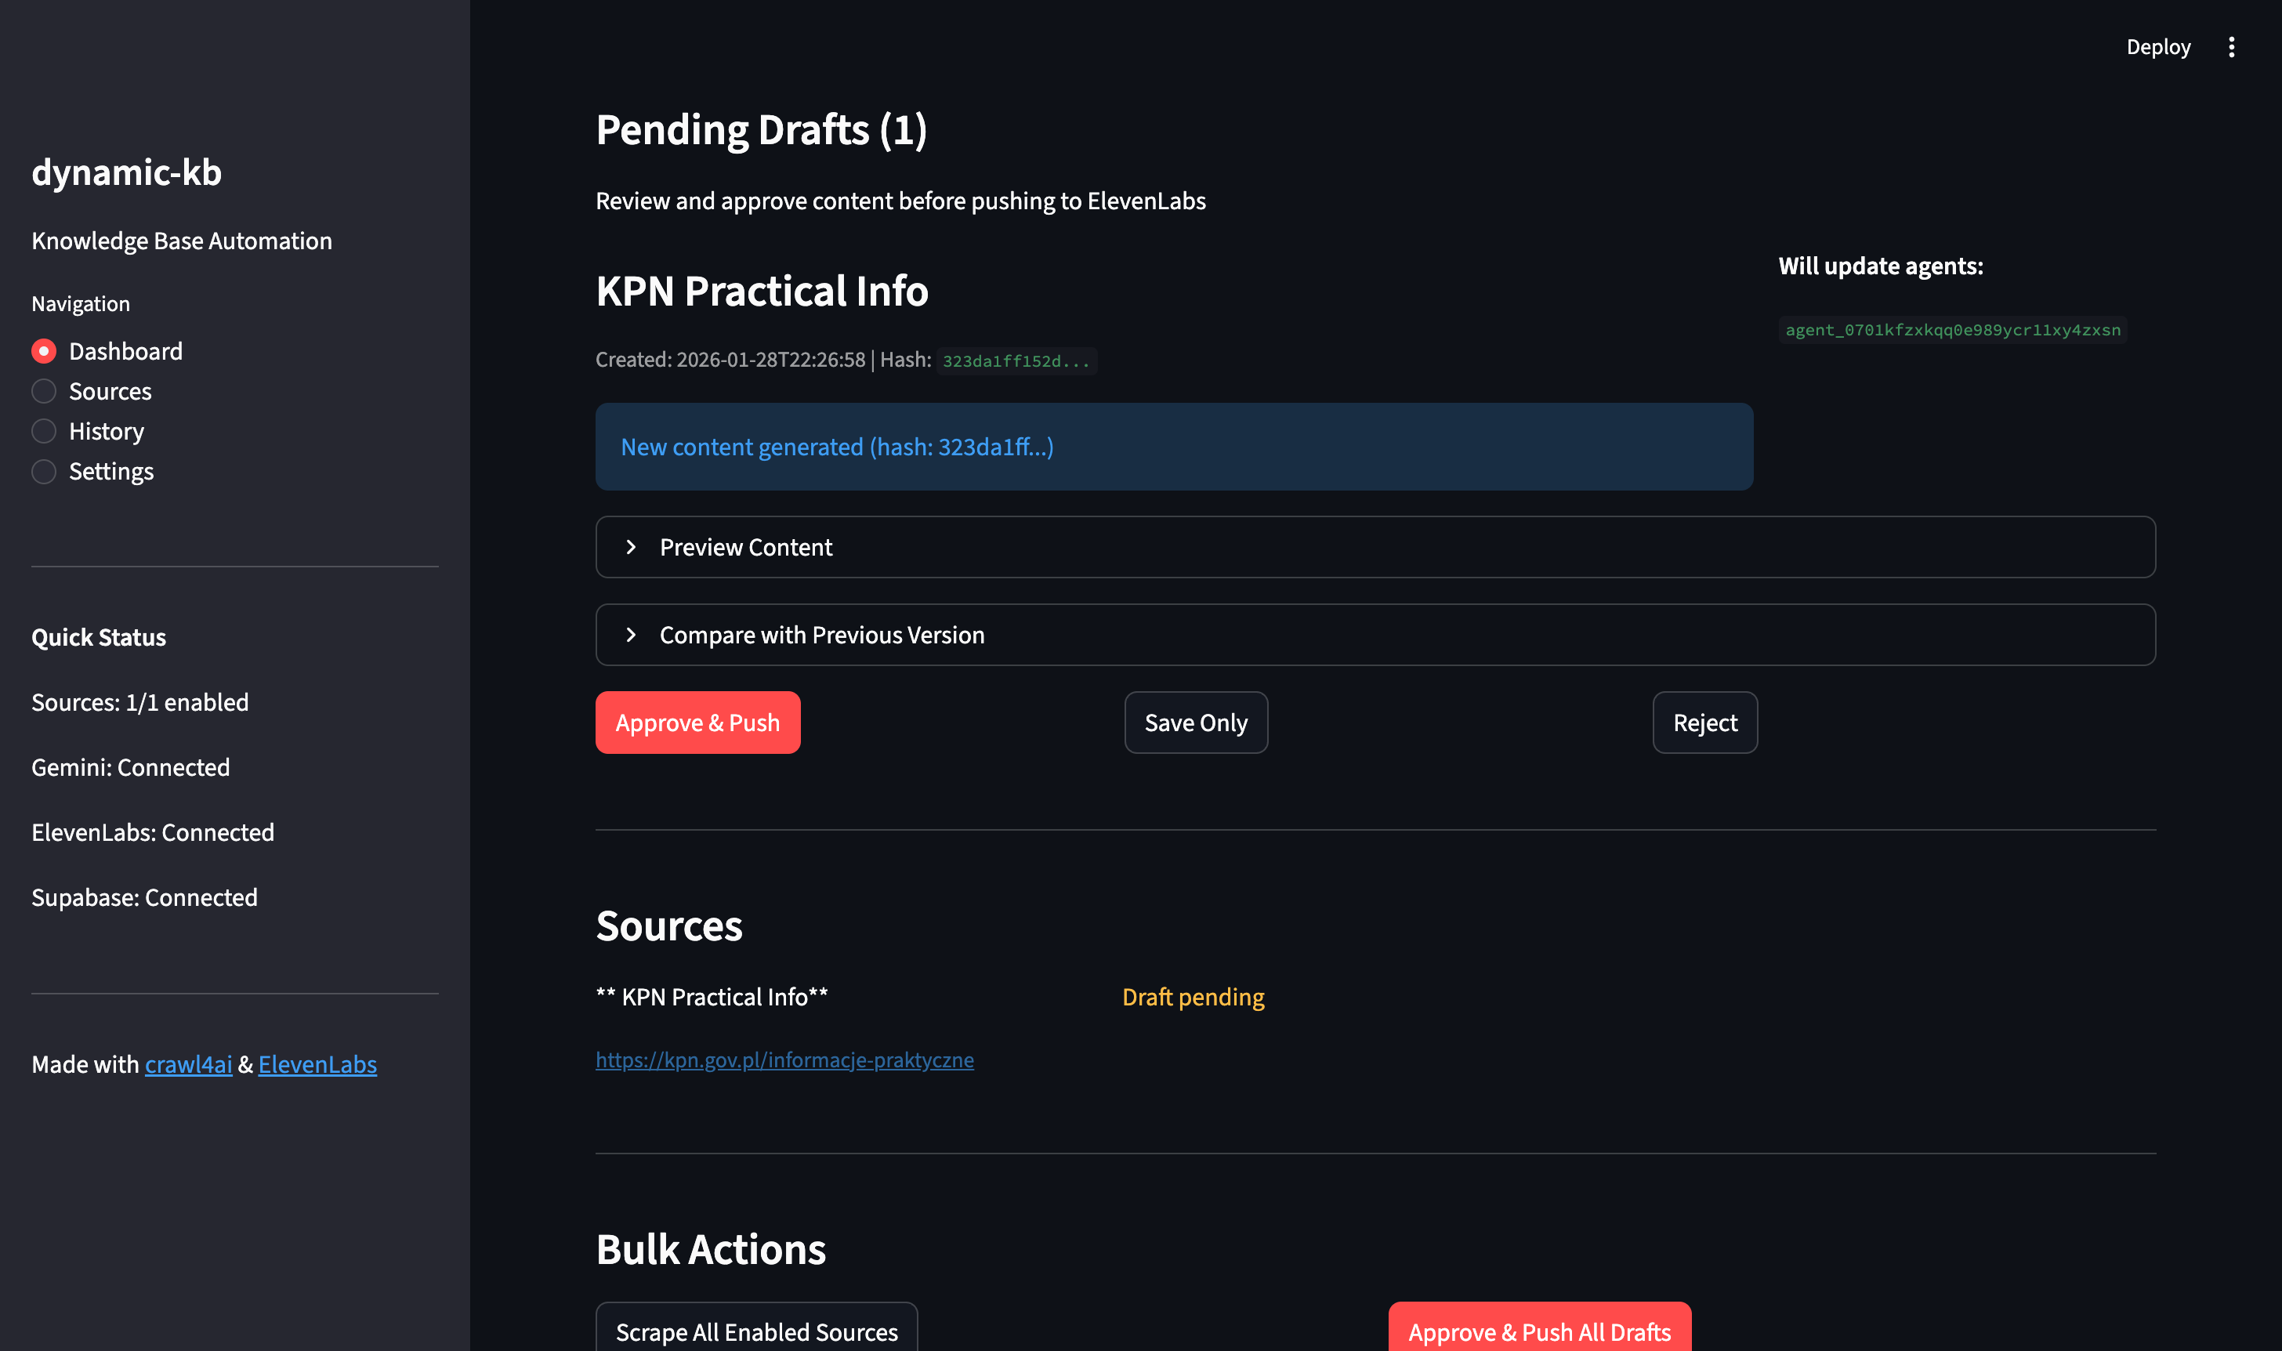Open the kpn.gov.pl informacje-praktyczne source URL
Screen dimensions: 2282x1351
tap(784, 1059)
